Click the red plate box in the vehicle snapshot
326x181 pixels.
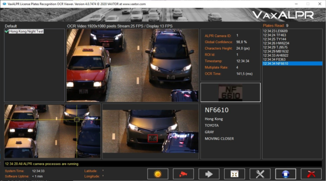152,138
